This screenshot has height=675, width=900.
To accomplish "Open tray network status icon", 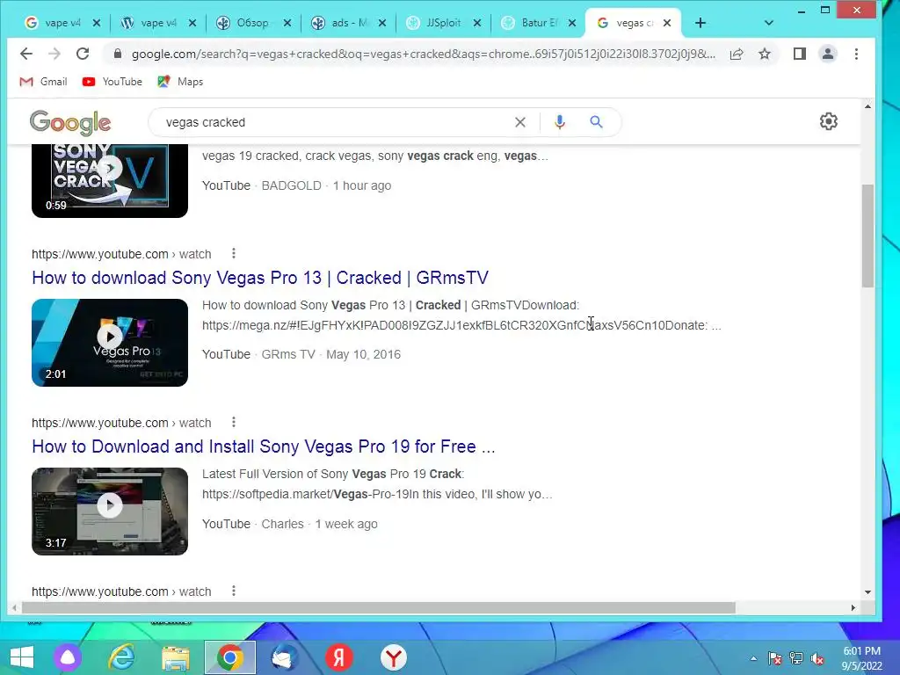I will 796,659.
